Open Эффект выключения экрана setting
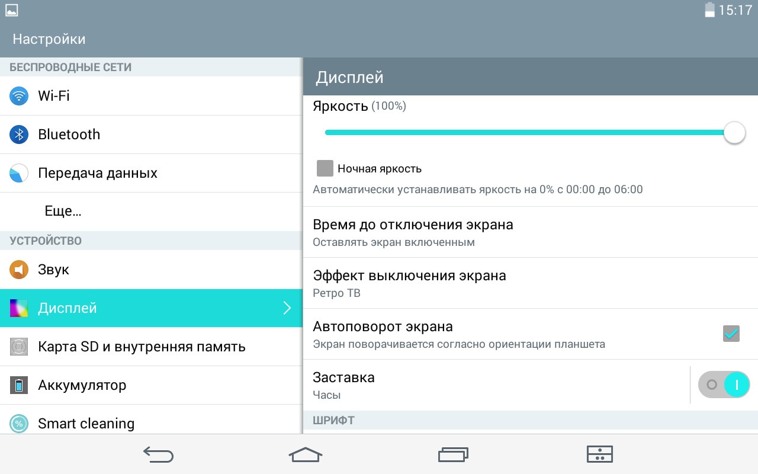Viewport: 758px width, 474px height. pyautogui.click(x=409, y=283)
